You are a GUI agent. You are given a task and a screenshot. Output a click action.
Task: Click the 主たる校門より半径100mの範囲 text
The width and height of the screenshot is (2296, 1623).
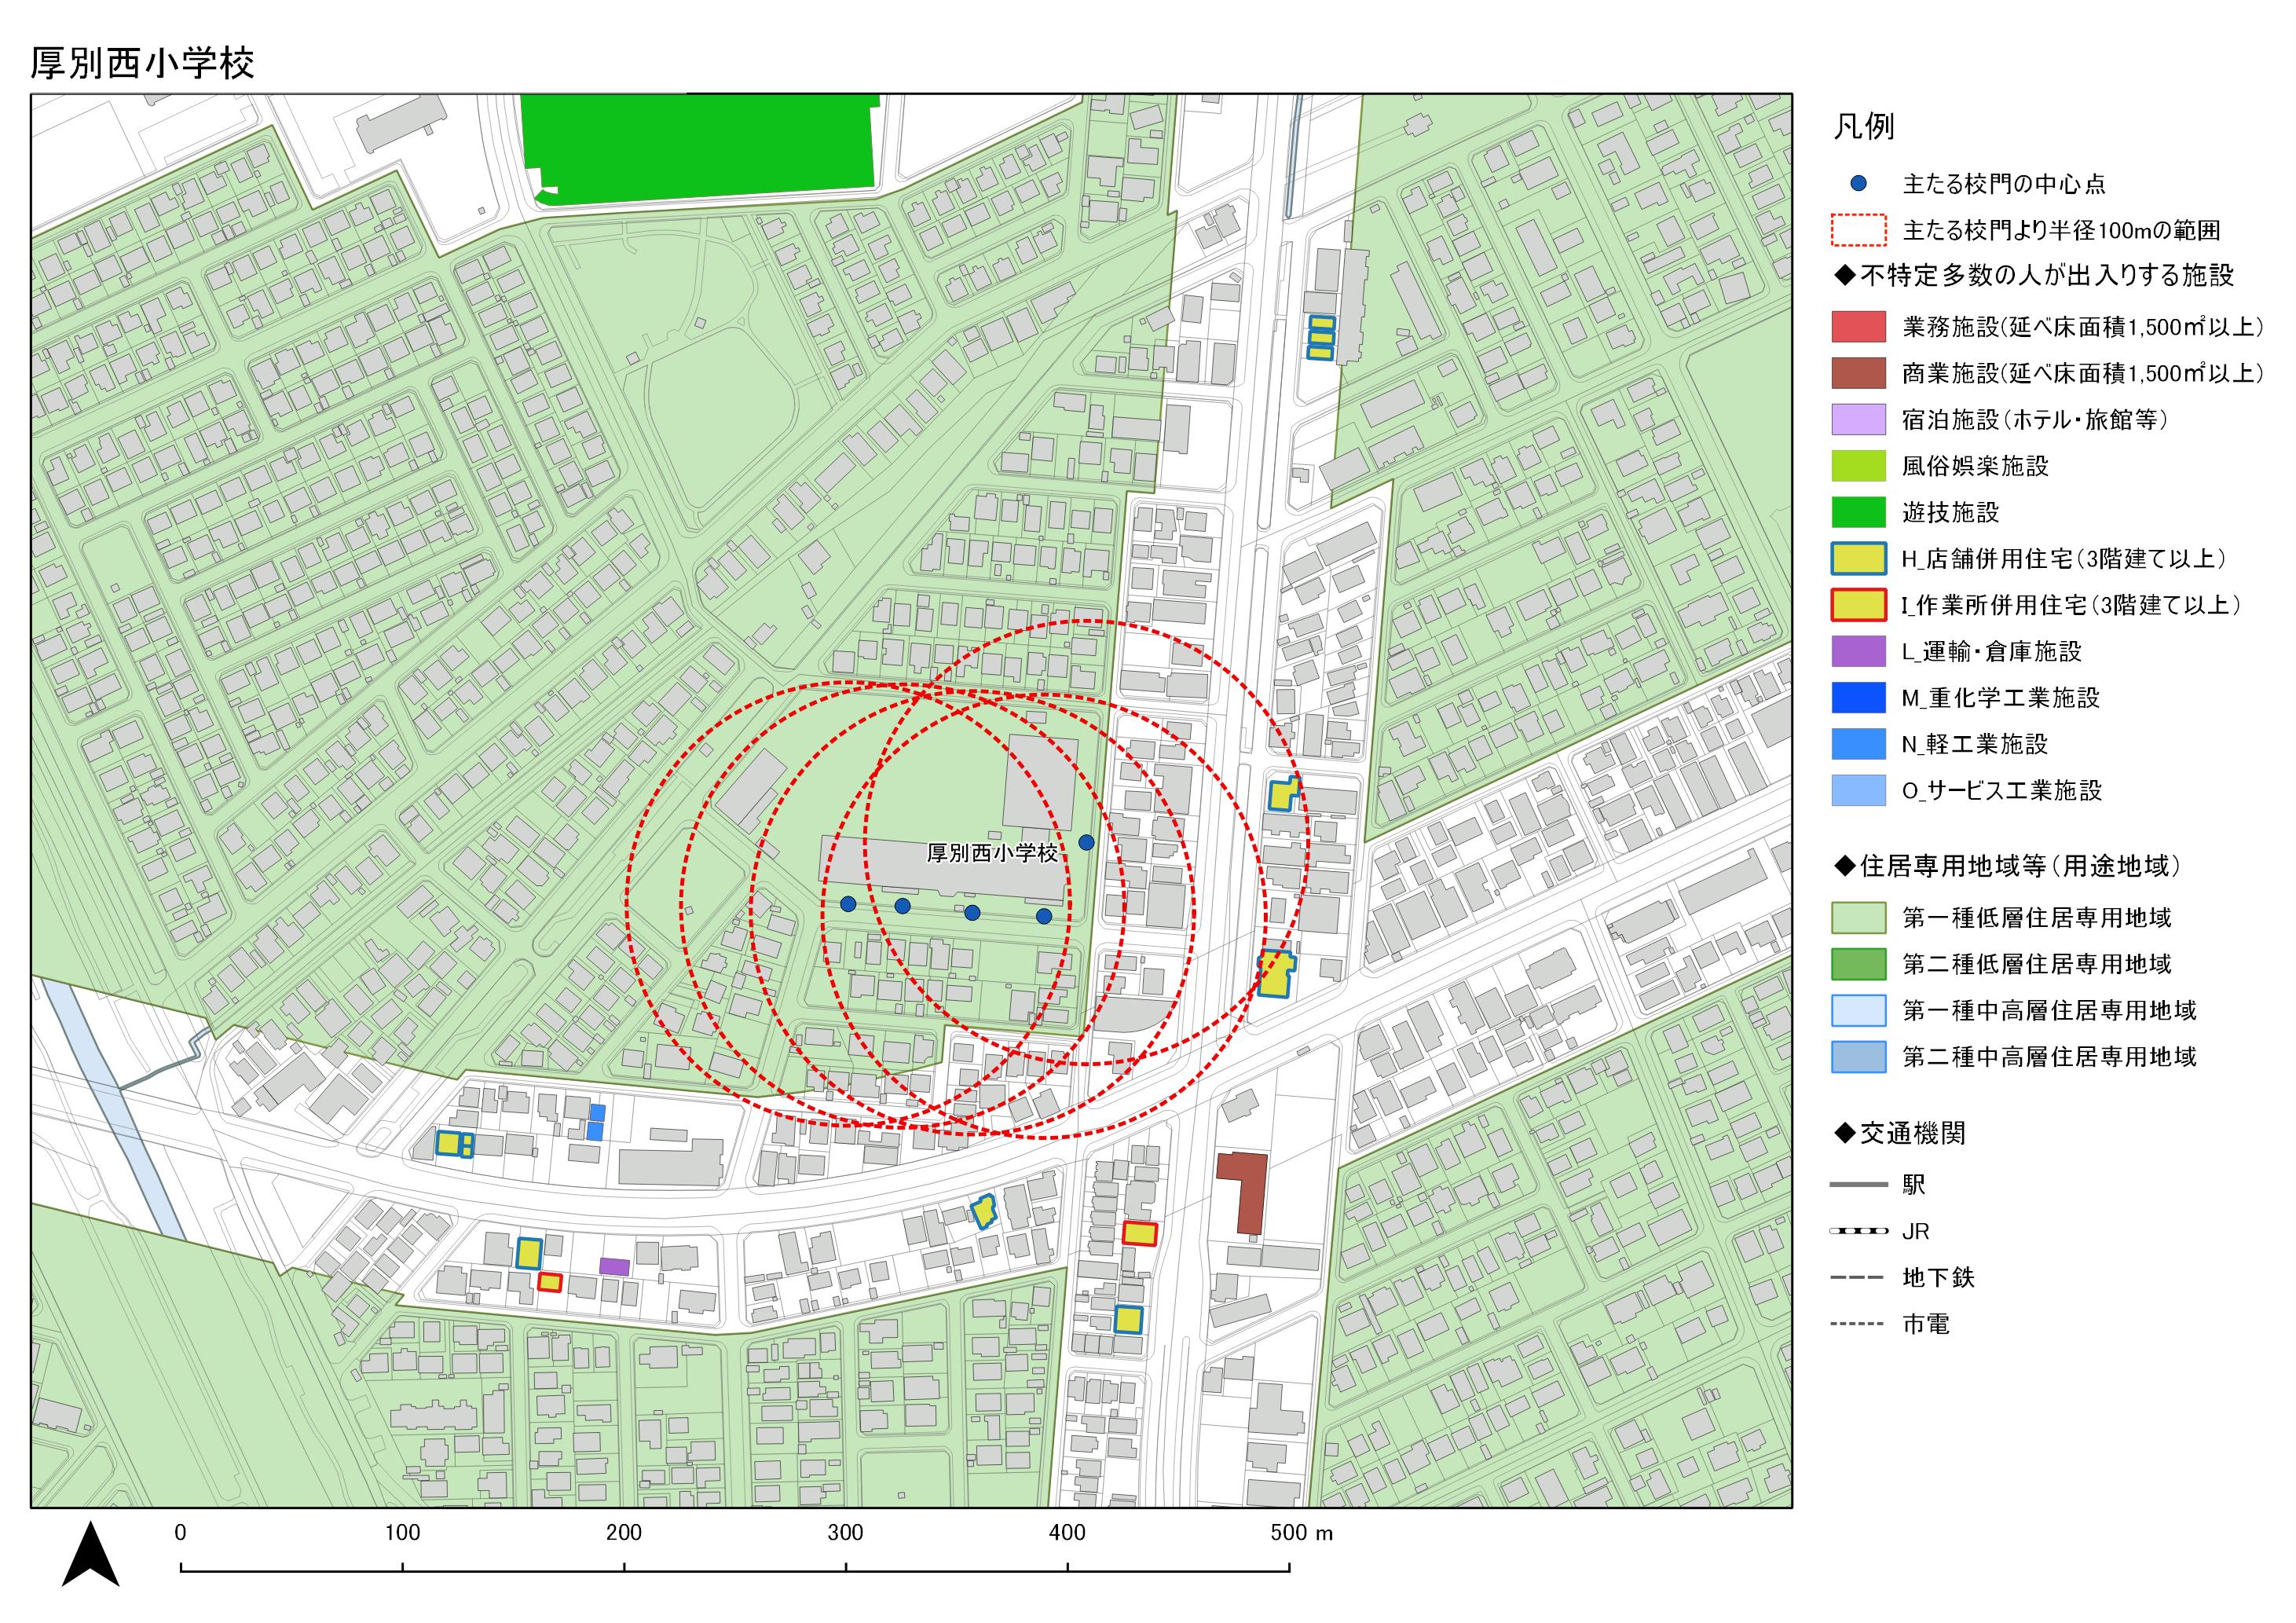(2061, 231)
